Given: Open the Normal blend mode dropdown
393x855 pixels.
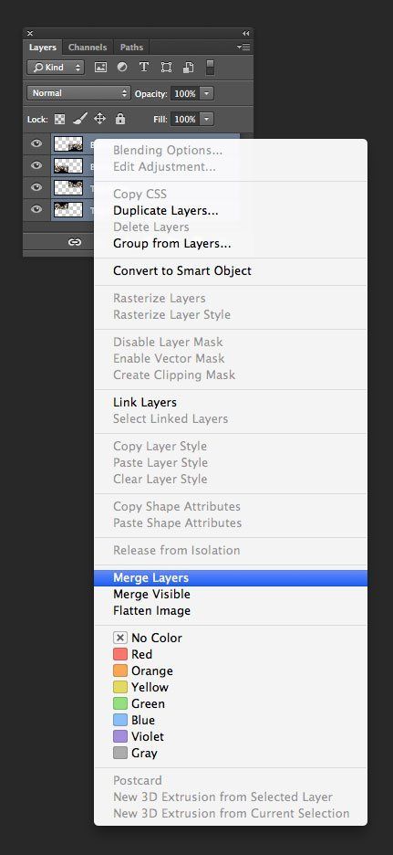Looking at the screenshot, I should tap(79, 93).
